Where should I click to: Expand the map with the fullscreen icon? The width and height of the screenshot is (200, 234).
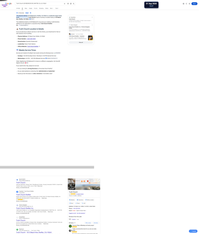98,180
